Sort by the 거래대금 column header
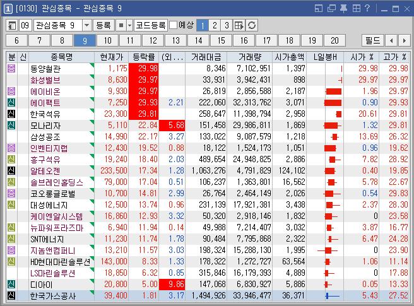 pyautogui.click(x=206, y=57)
